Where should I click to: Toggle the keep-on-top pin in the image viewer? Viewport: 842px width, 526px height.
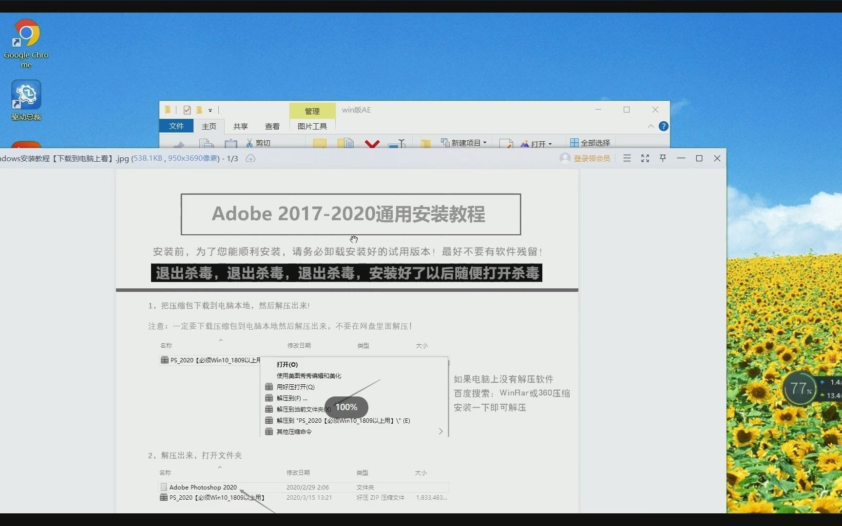pos(663,158)
